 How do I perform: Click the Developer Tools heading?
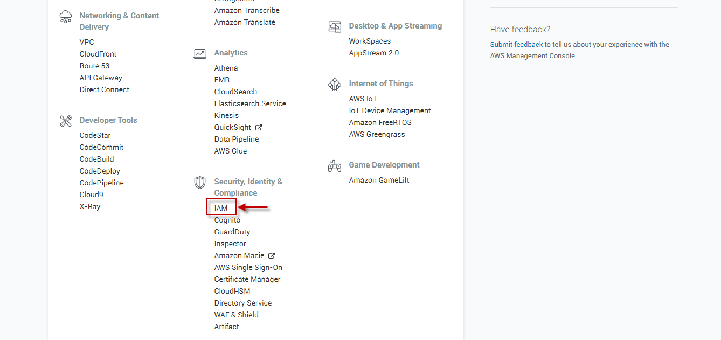(x=108, y=120)
